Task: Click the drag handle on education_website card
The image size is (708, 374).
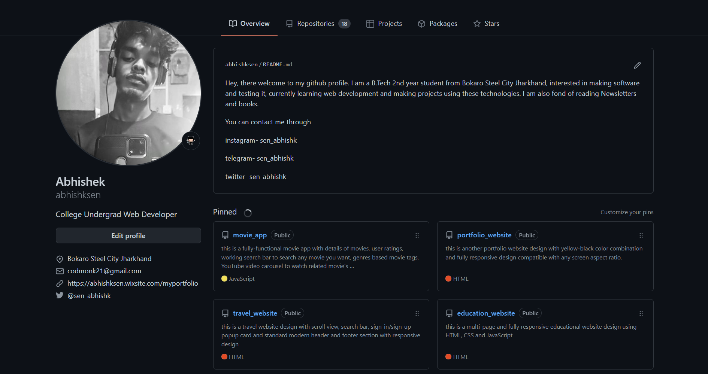Action: tap(641, 314)
